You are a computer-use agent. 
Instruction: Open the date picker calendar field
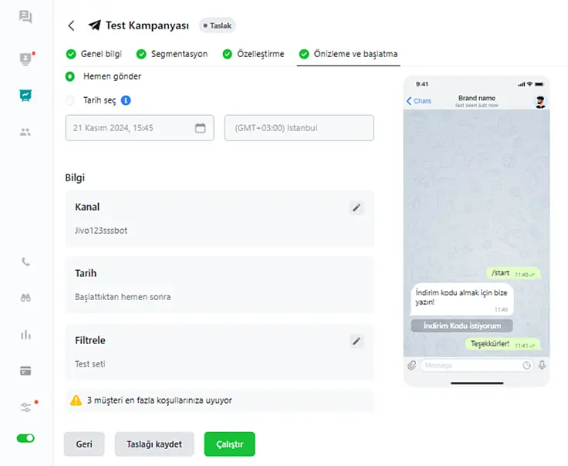click(x=140, y=128)
